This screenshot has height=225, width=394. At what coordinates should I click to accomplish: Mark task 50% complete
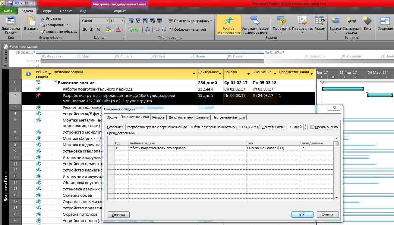[x=145, y=21]
